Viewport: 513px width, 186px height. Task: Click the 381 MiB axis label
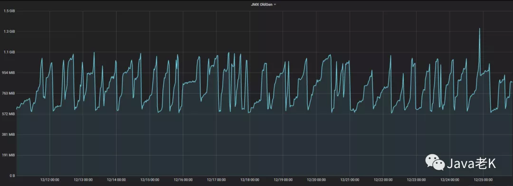[x=9, y=134]
